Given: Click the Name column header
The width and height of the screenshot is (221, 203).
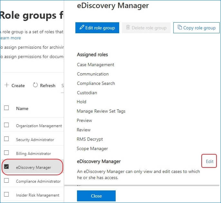Looking at the screenshot, I should pyautogui.click(x=22, y=108).
